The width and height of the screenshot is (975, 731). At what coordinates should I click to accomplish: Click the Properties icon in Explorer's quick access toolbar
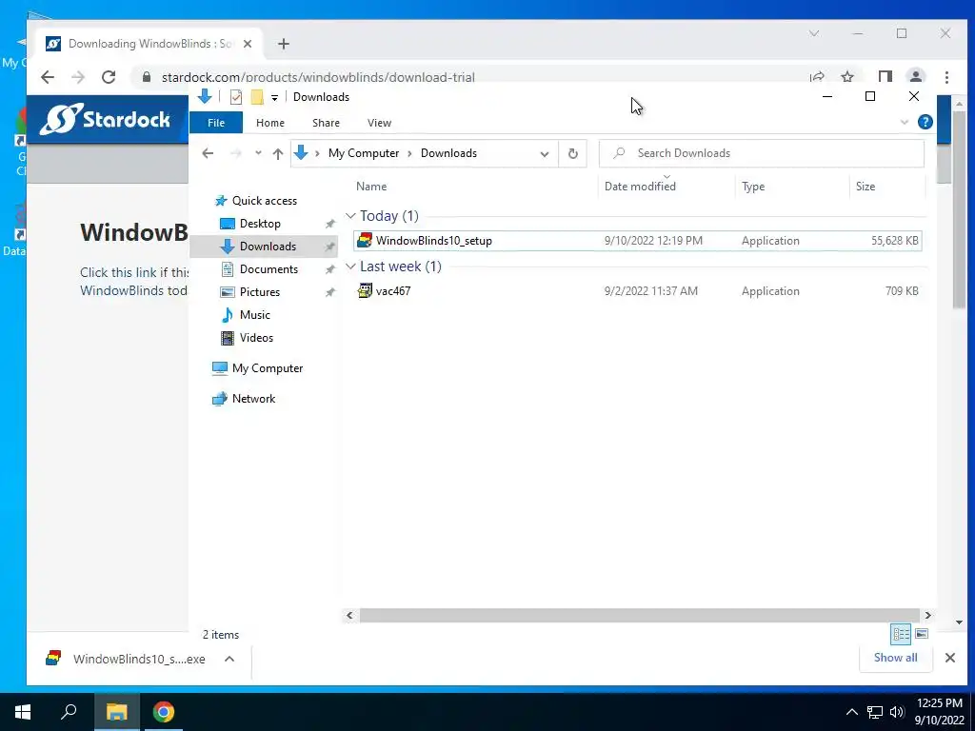click(x=236, y=97)
